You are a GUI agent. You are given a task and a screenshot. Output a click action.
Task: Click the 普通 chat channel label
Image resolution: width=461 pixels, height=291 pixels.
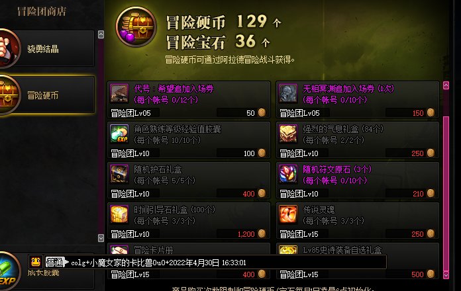pos(55,262)
